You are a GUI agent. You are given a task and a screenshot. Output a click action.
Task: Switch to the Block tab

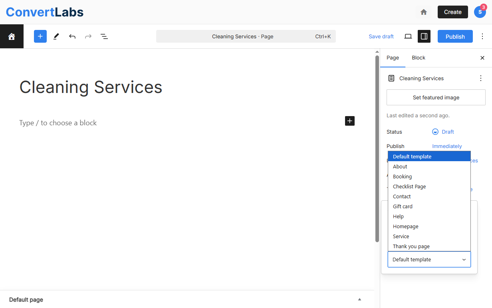coord(419,58)
